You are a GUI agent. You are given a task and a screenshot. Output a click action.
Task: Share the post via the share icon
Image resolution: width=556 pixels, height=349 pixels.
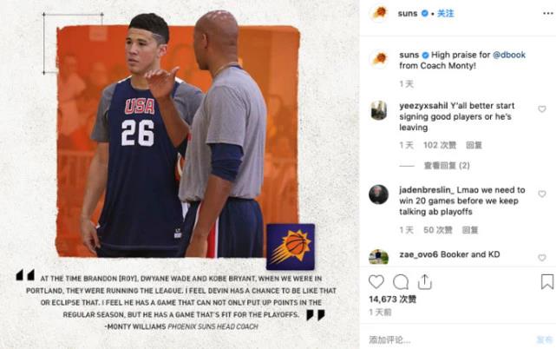pyautogui.click(x=424, y=282)
